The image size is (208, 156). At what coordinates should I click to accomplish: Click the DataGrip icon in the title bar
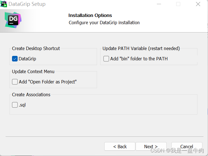pos(4,4)
